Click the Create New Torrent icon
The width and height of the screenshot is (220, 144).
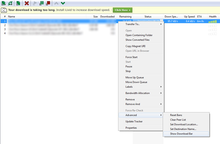pyautogui.click(x=18, y=3)
